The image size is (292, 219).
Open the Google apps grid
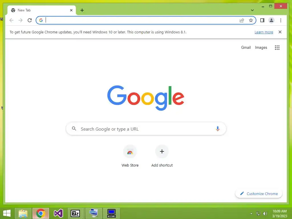[x=277, y=48]
